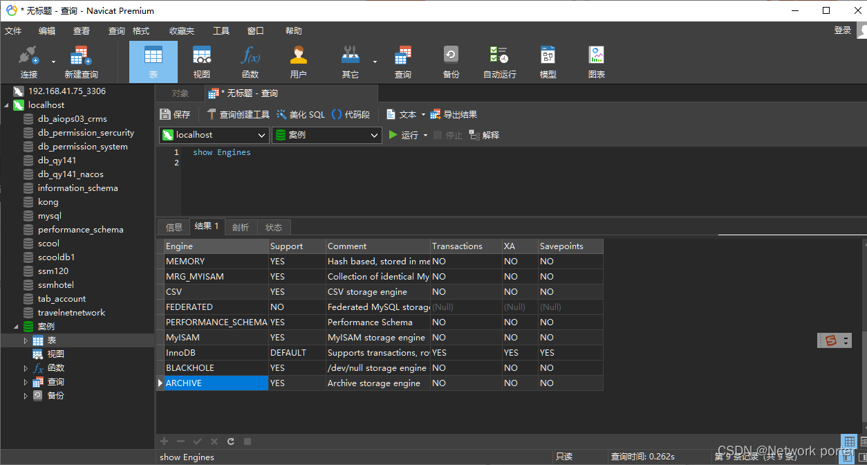Open the 其它 dropdown arrow
This screenshot has width=867, height=465.
(375, 62)
